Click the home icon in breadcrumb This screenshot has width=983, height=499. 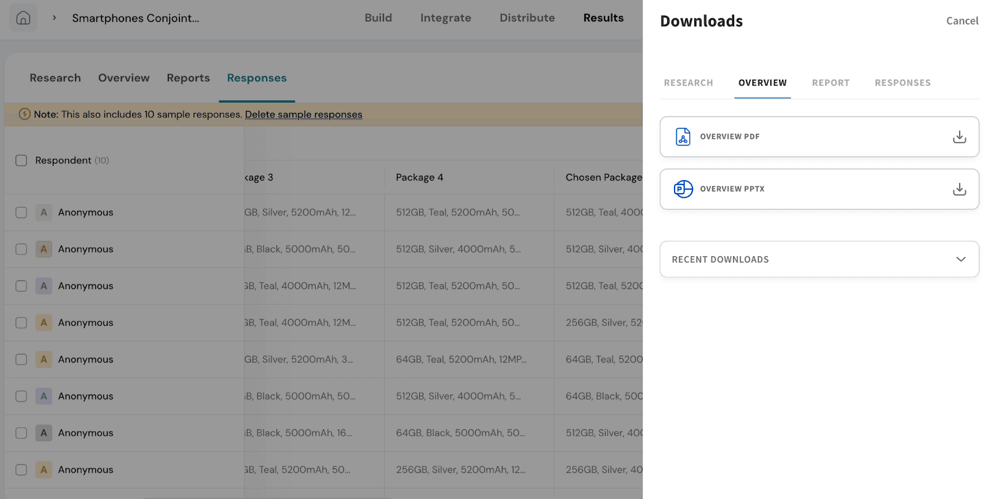point(23,18)
